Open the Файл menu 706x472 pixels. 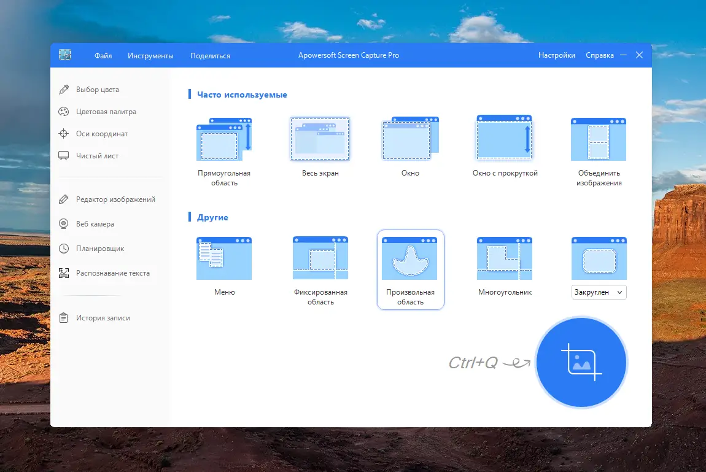click(x=103, y=55)
